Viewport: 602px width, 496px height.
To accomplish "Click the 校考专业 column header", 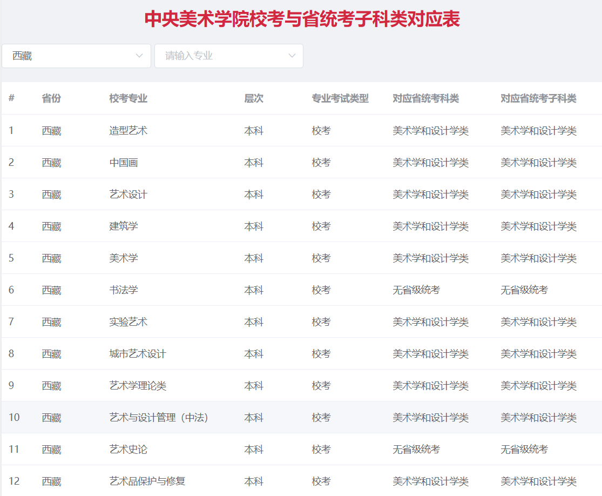I will point(128,98).
